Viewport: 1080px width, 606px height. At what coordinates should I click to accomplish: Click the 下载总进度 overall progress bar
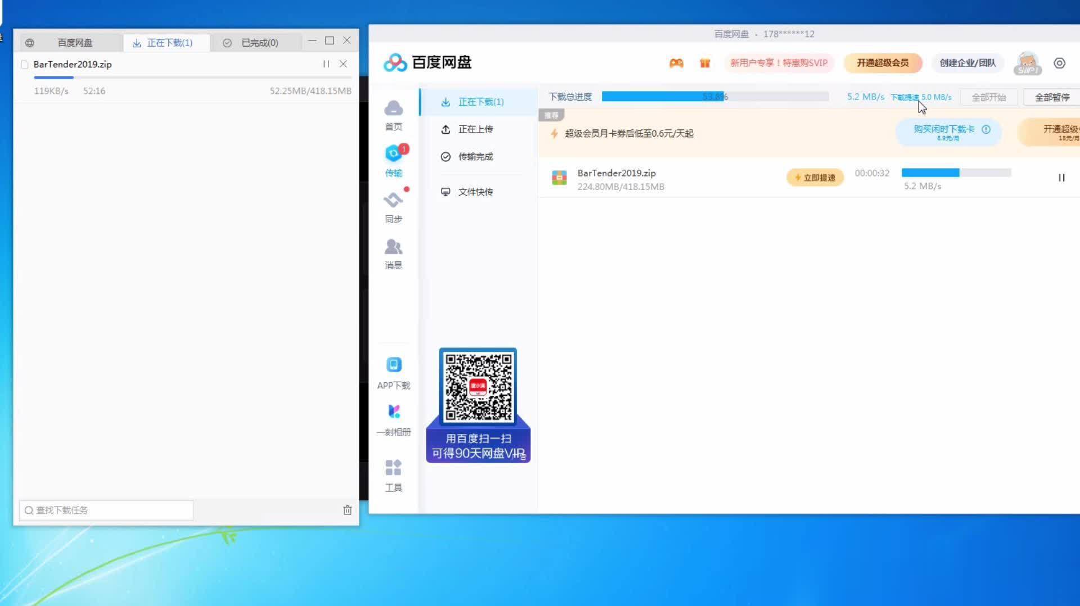[x=714, y=97]
